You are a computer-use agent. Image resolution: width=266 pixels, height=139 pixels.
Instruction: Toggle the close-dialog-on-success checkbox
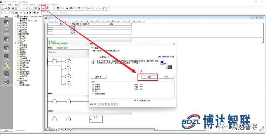click(x=135, y=100)
